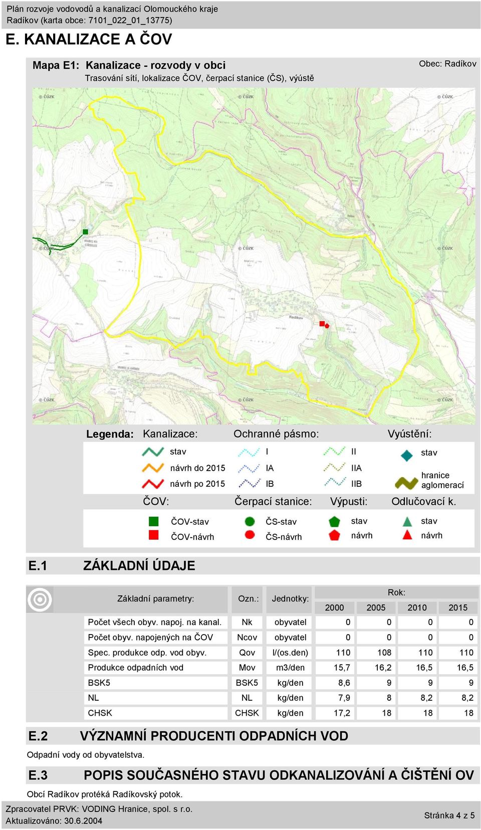This screenshot has height=830, width=481.
Task: Click the green circle ČS-stav icon
Action: 250,521
